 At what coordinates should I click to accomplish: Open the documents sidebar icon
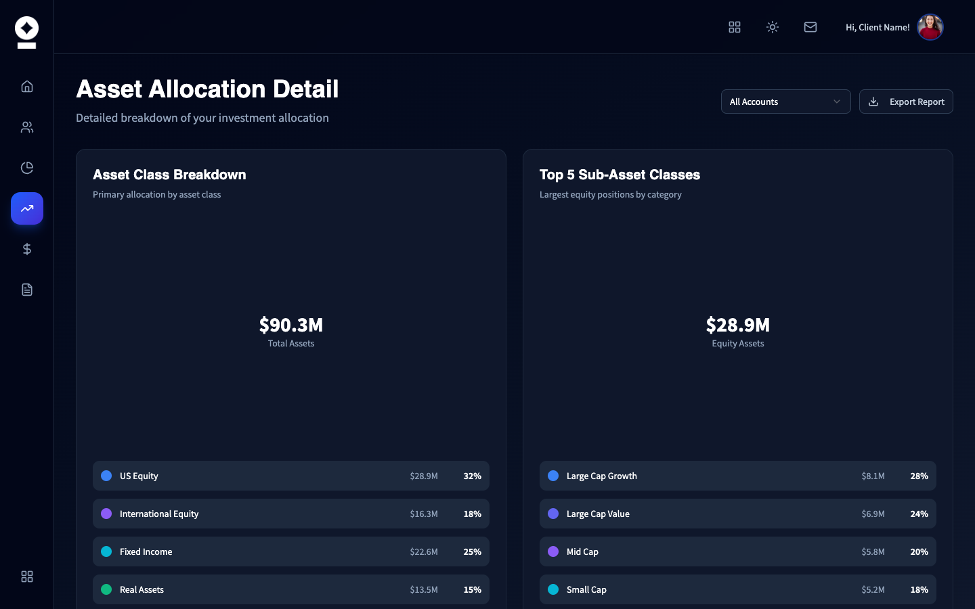pos(27,290)
